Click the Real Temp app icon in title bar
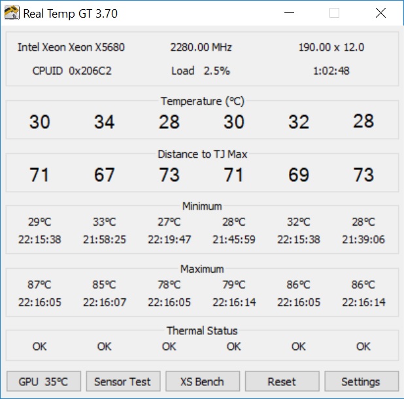Screen dimensions: 404x399 (x=12, y=13)
